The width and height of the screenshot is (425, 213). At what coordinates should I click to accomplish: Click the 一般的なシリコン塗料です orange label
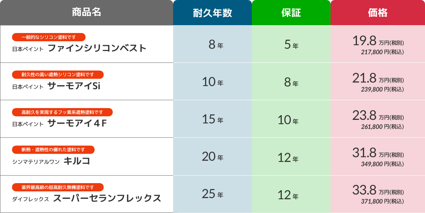(49, 37)
